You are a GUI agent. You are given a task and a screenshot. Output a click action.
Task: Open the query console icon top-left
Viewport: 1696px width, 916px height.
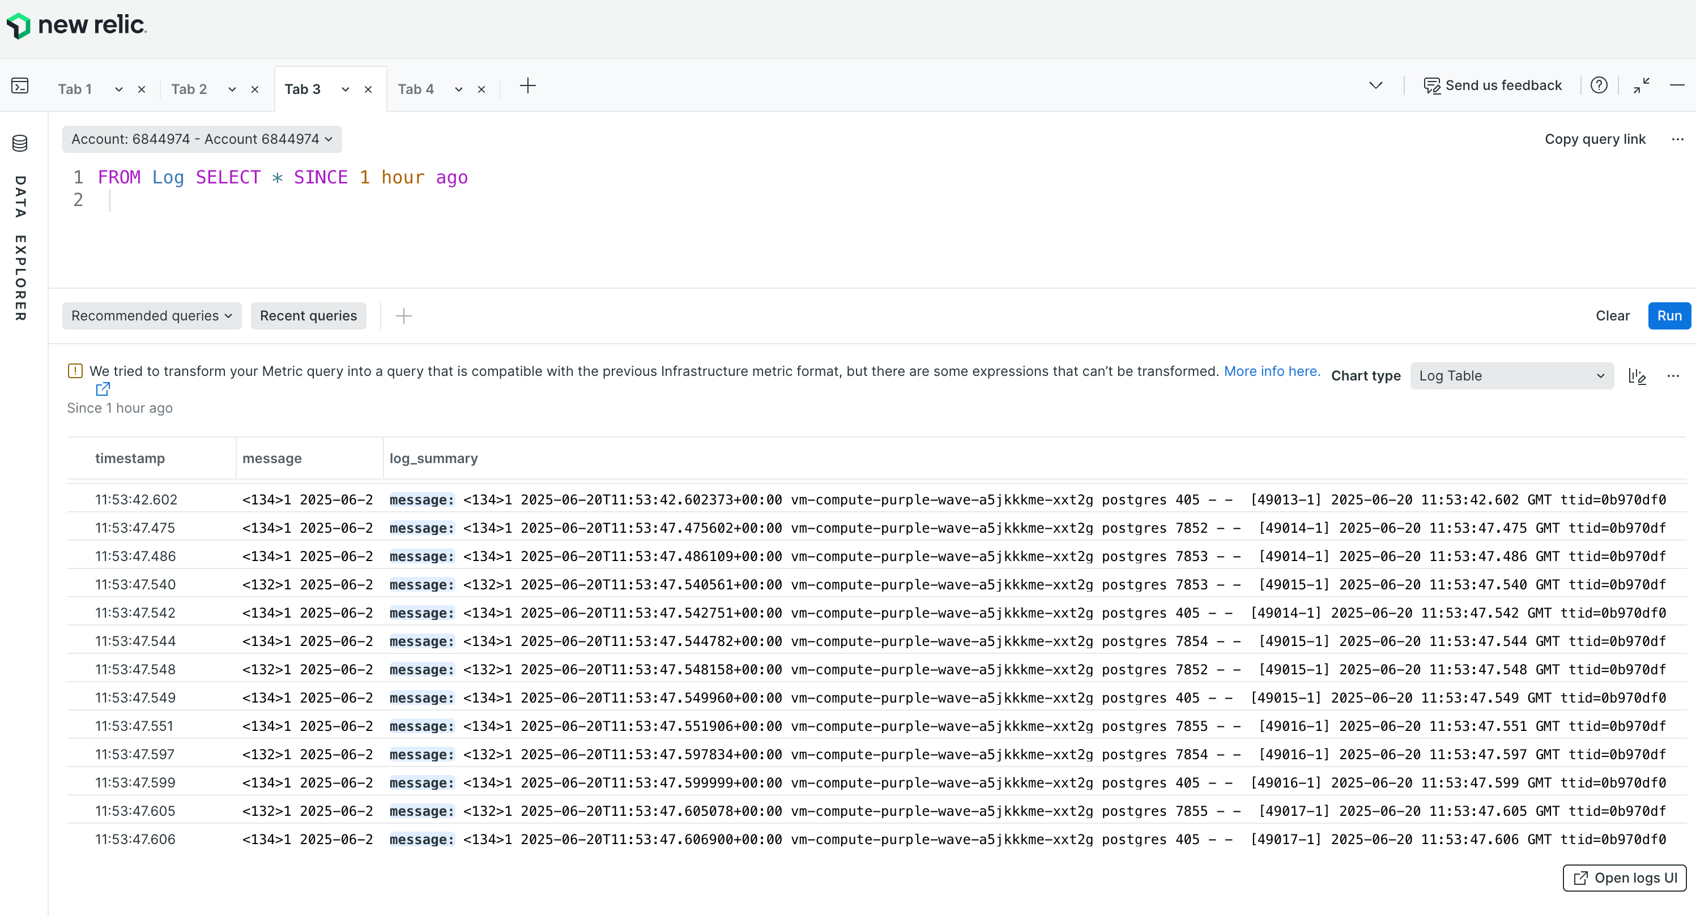click(19, 85)
